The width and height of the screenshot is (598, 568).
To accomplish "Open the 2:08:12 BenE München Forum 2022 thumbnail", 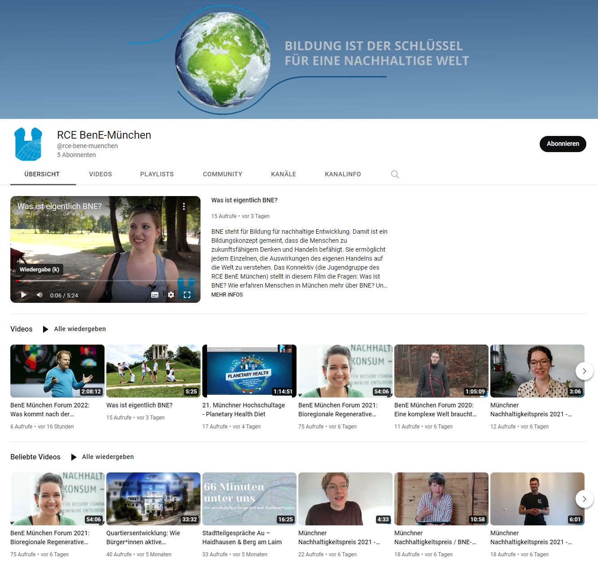I will [57, 371].
